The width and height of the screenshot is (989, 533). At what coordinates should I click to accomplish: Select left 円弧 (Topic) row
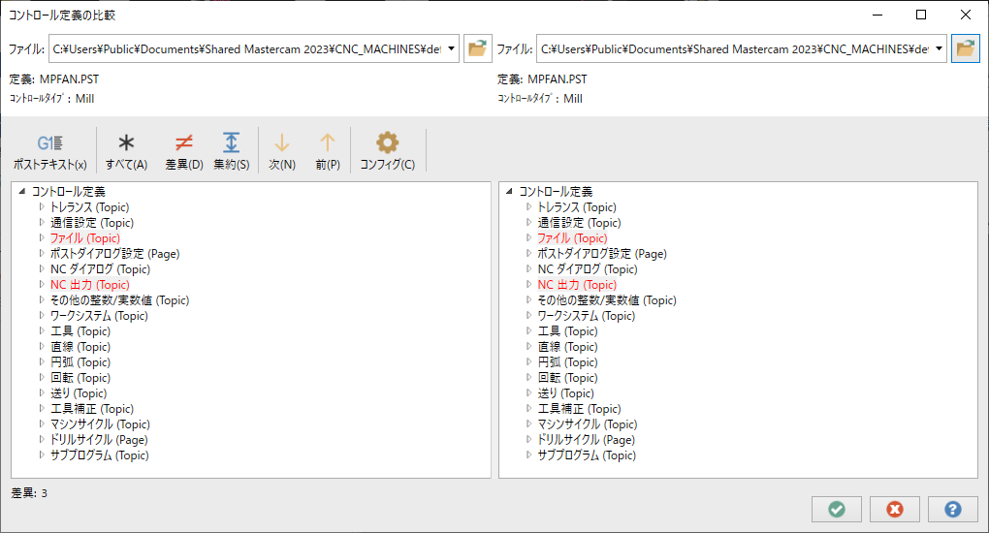tap(80, 362)
